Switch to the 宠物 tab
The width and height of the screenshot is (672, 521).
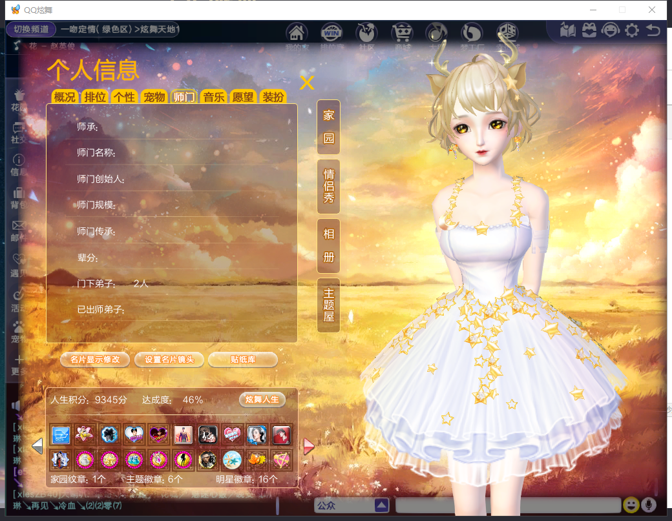coord(154,97)
